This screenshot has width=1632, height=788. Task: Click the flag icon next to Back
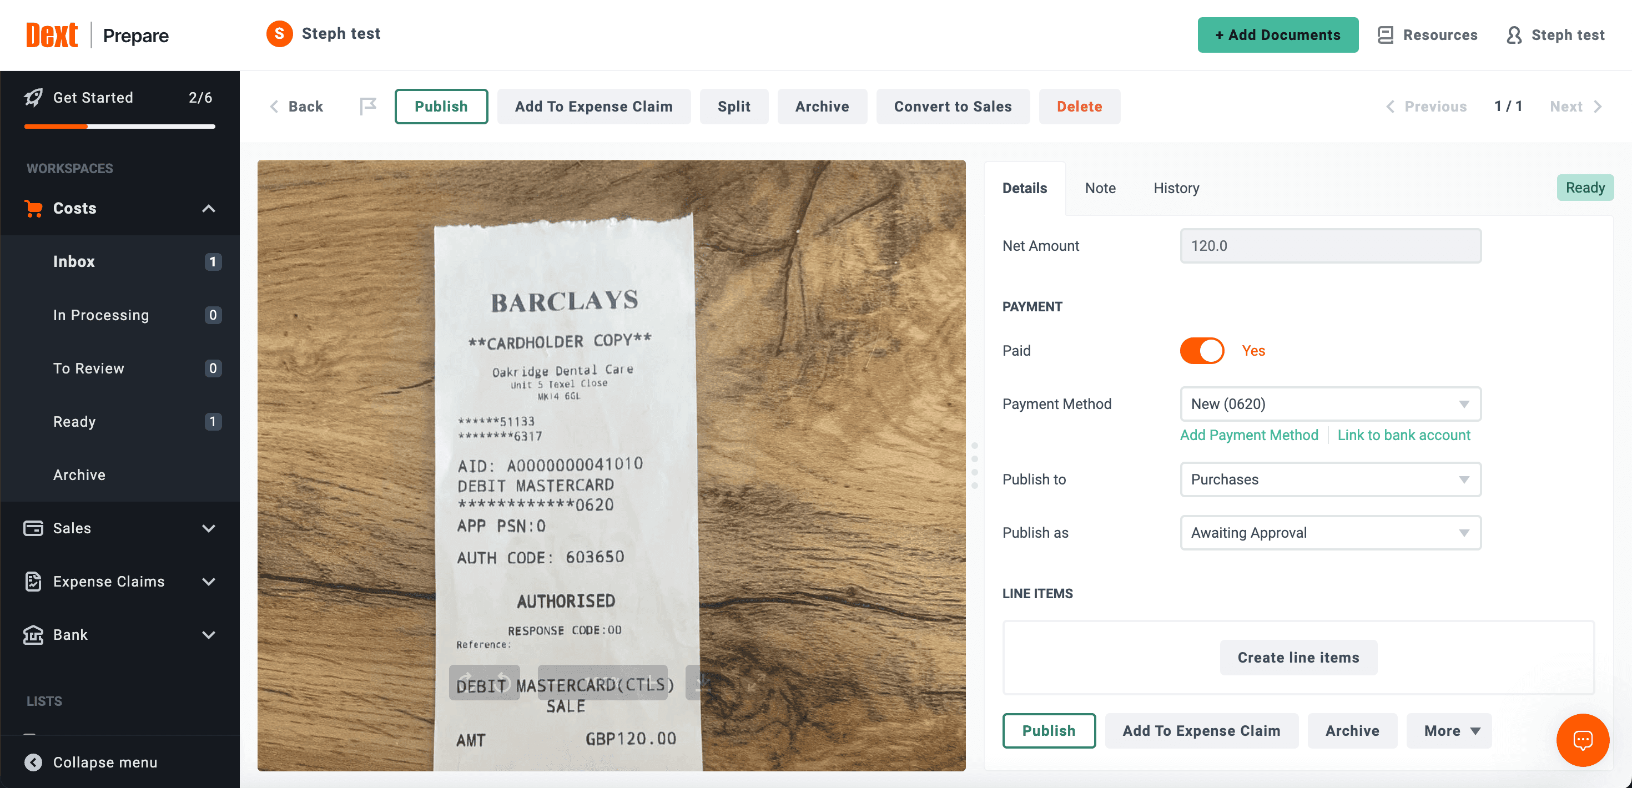[367, 106]
